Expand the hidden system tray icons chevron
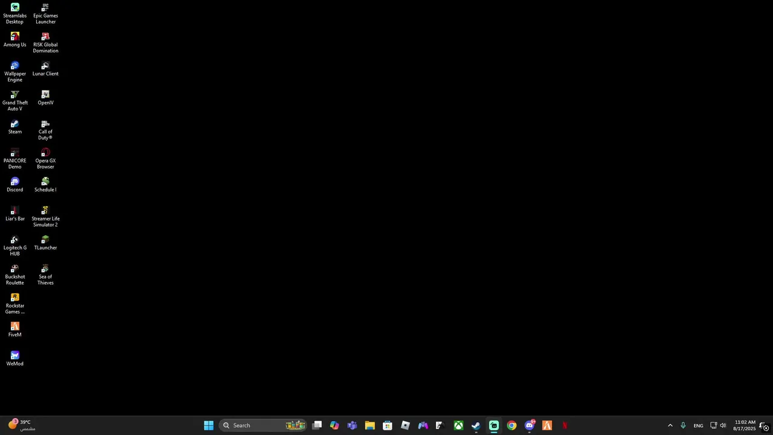Viewport: 773px width, 435px height. (x=670, y=425)
